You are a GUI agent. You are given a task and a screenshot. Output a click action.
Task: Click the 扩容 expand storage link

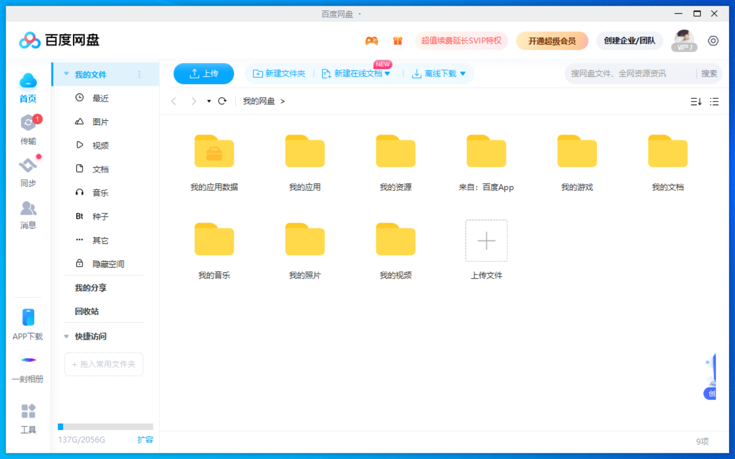[145, 440]
